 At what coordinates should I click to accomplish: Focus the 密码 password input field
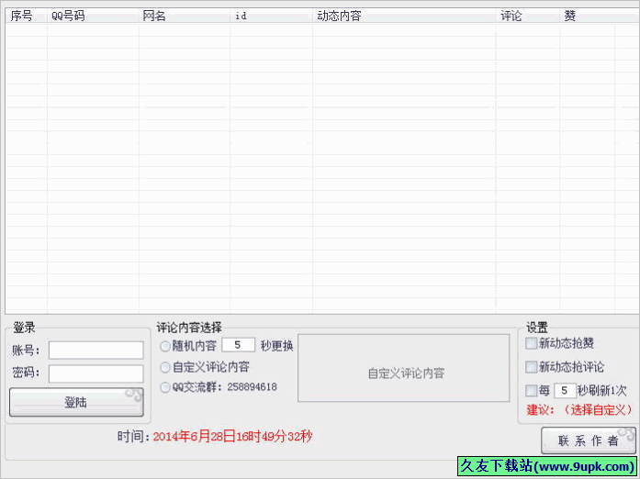(95, 373)
